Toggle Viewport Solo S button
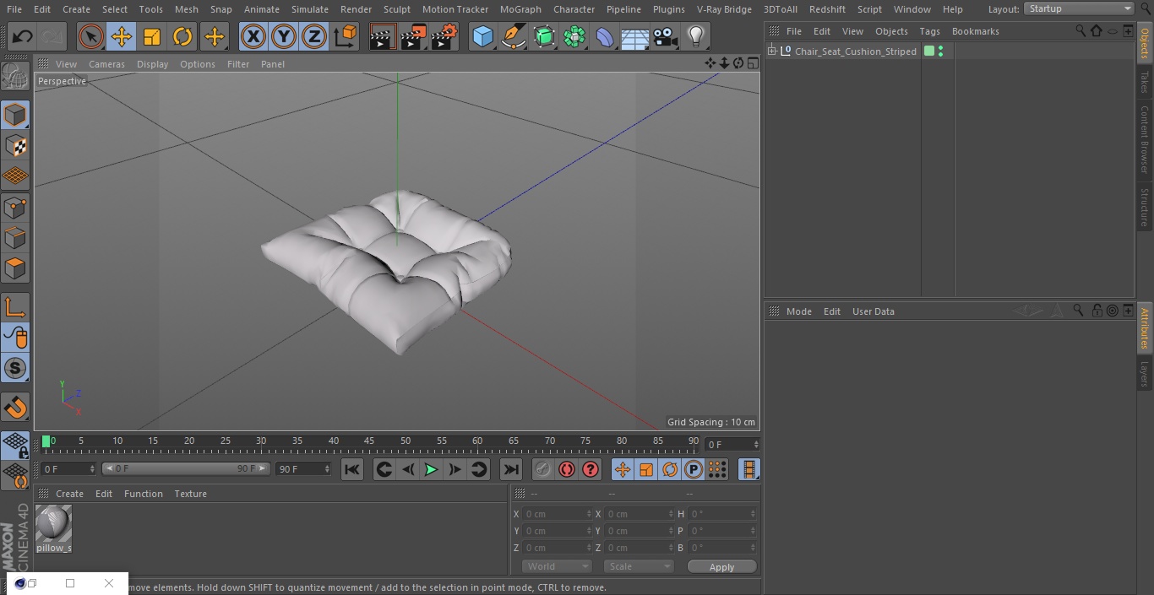1154x595 pixels. tap(15, 368)
